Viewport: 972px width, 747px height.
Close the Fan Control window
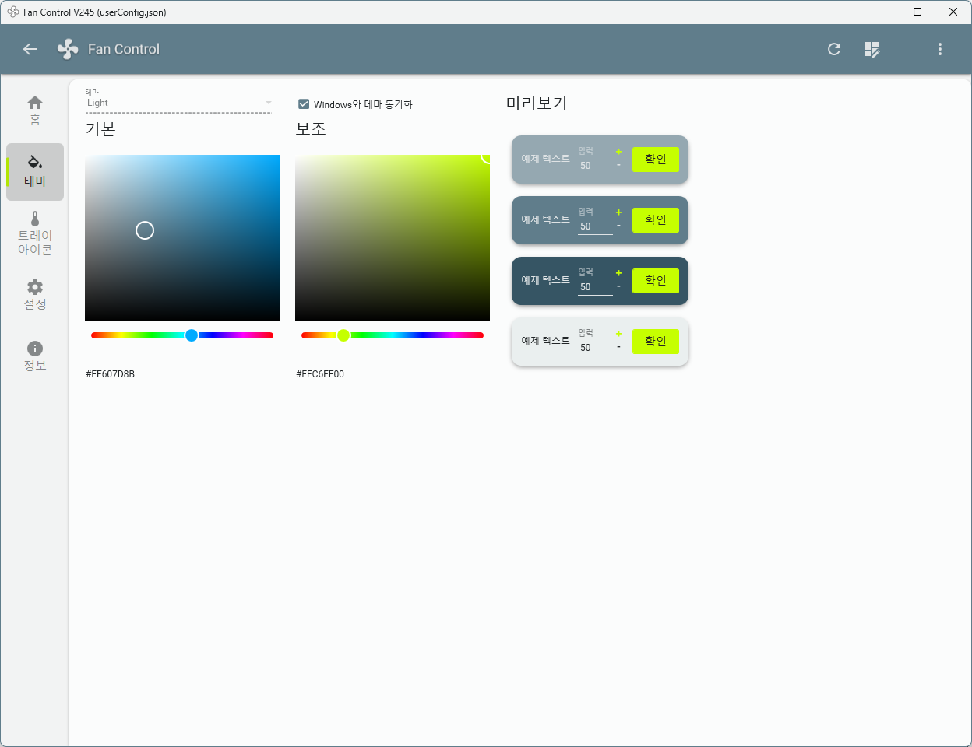click(x=953, y=12)
